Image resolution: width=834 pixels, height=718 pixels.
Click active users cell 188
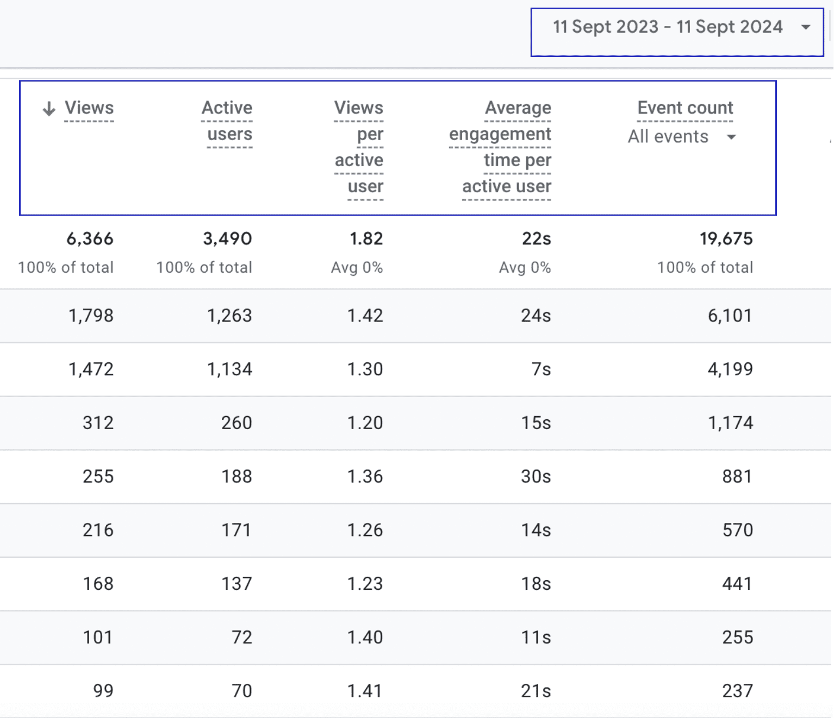tap(236, 476)
